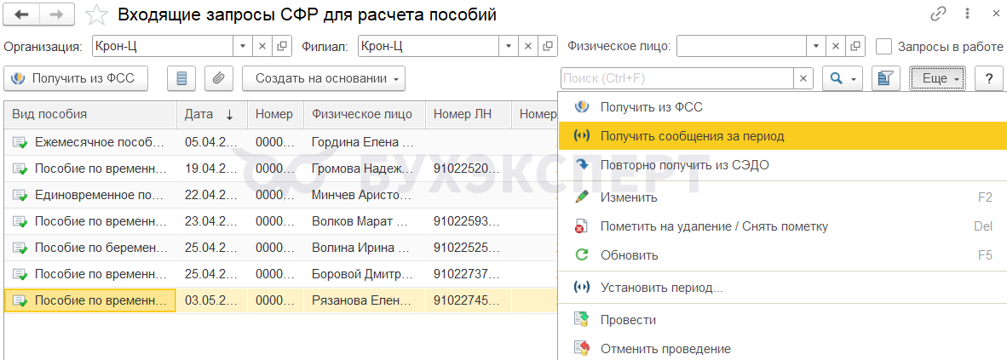
Task: Open the Создать на основании dropdown
Action: (323, 78)
